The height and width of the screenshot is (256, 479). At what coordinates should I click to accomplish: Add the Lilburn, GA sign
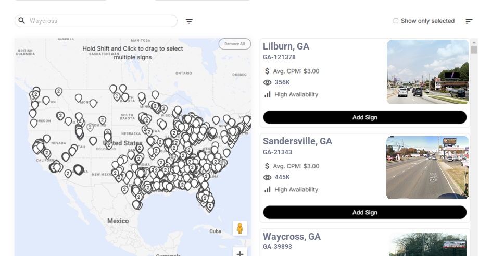364,117
